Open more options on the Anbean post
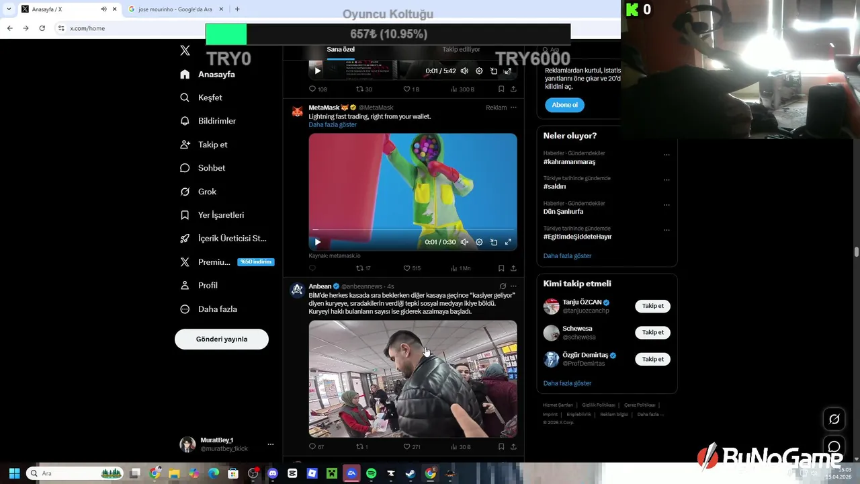This screenshot has width=860, height=484. (514, 286)
